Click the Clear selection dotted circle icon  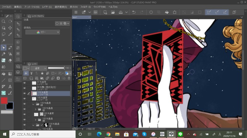pyautogui.click(x=151, y=12)
